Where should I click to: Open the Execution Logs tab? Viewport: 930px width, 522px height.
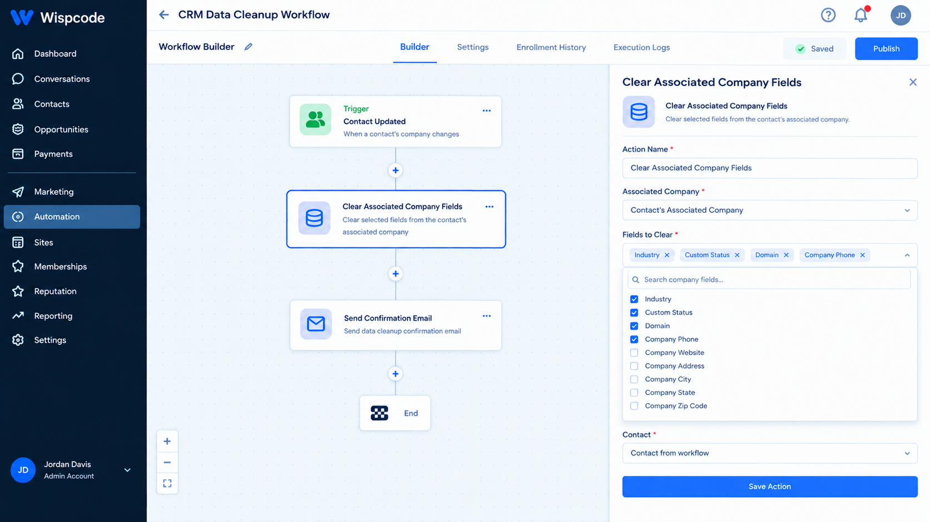tap(641, 47)
